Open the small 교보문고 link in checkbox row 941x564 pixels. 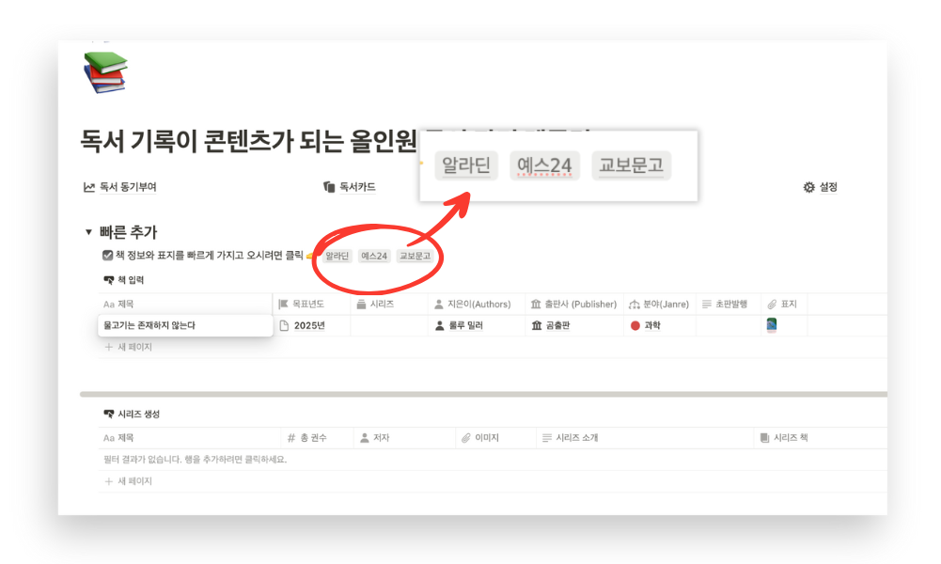click(415, 257)
